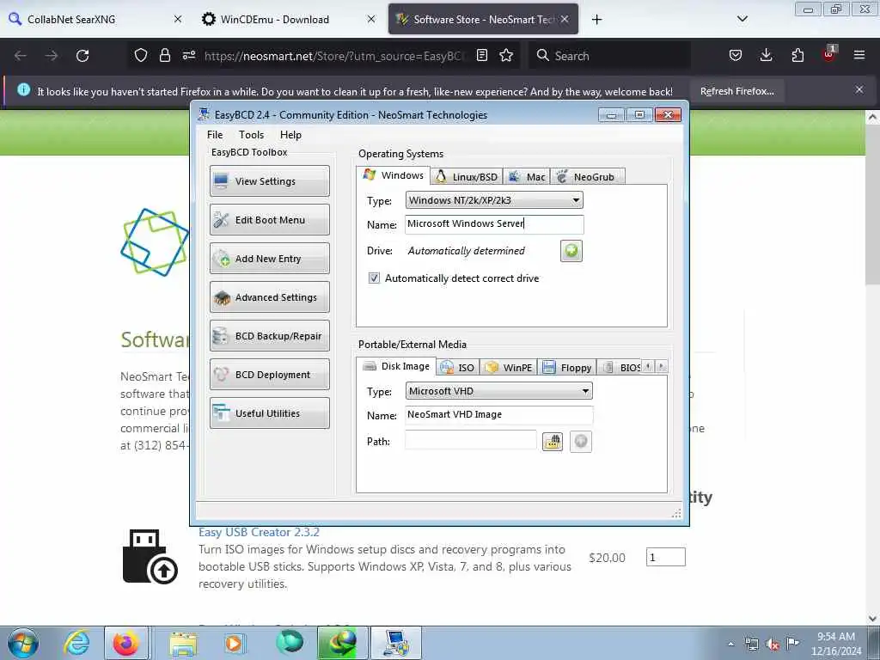Switch to the NeoGrub tab
880x660 pixels.
[x=587, y=177]
